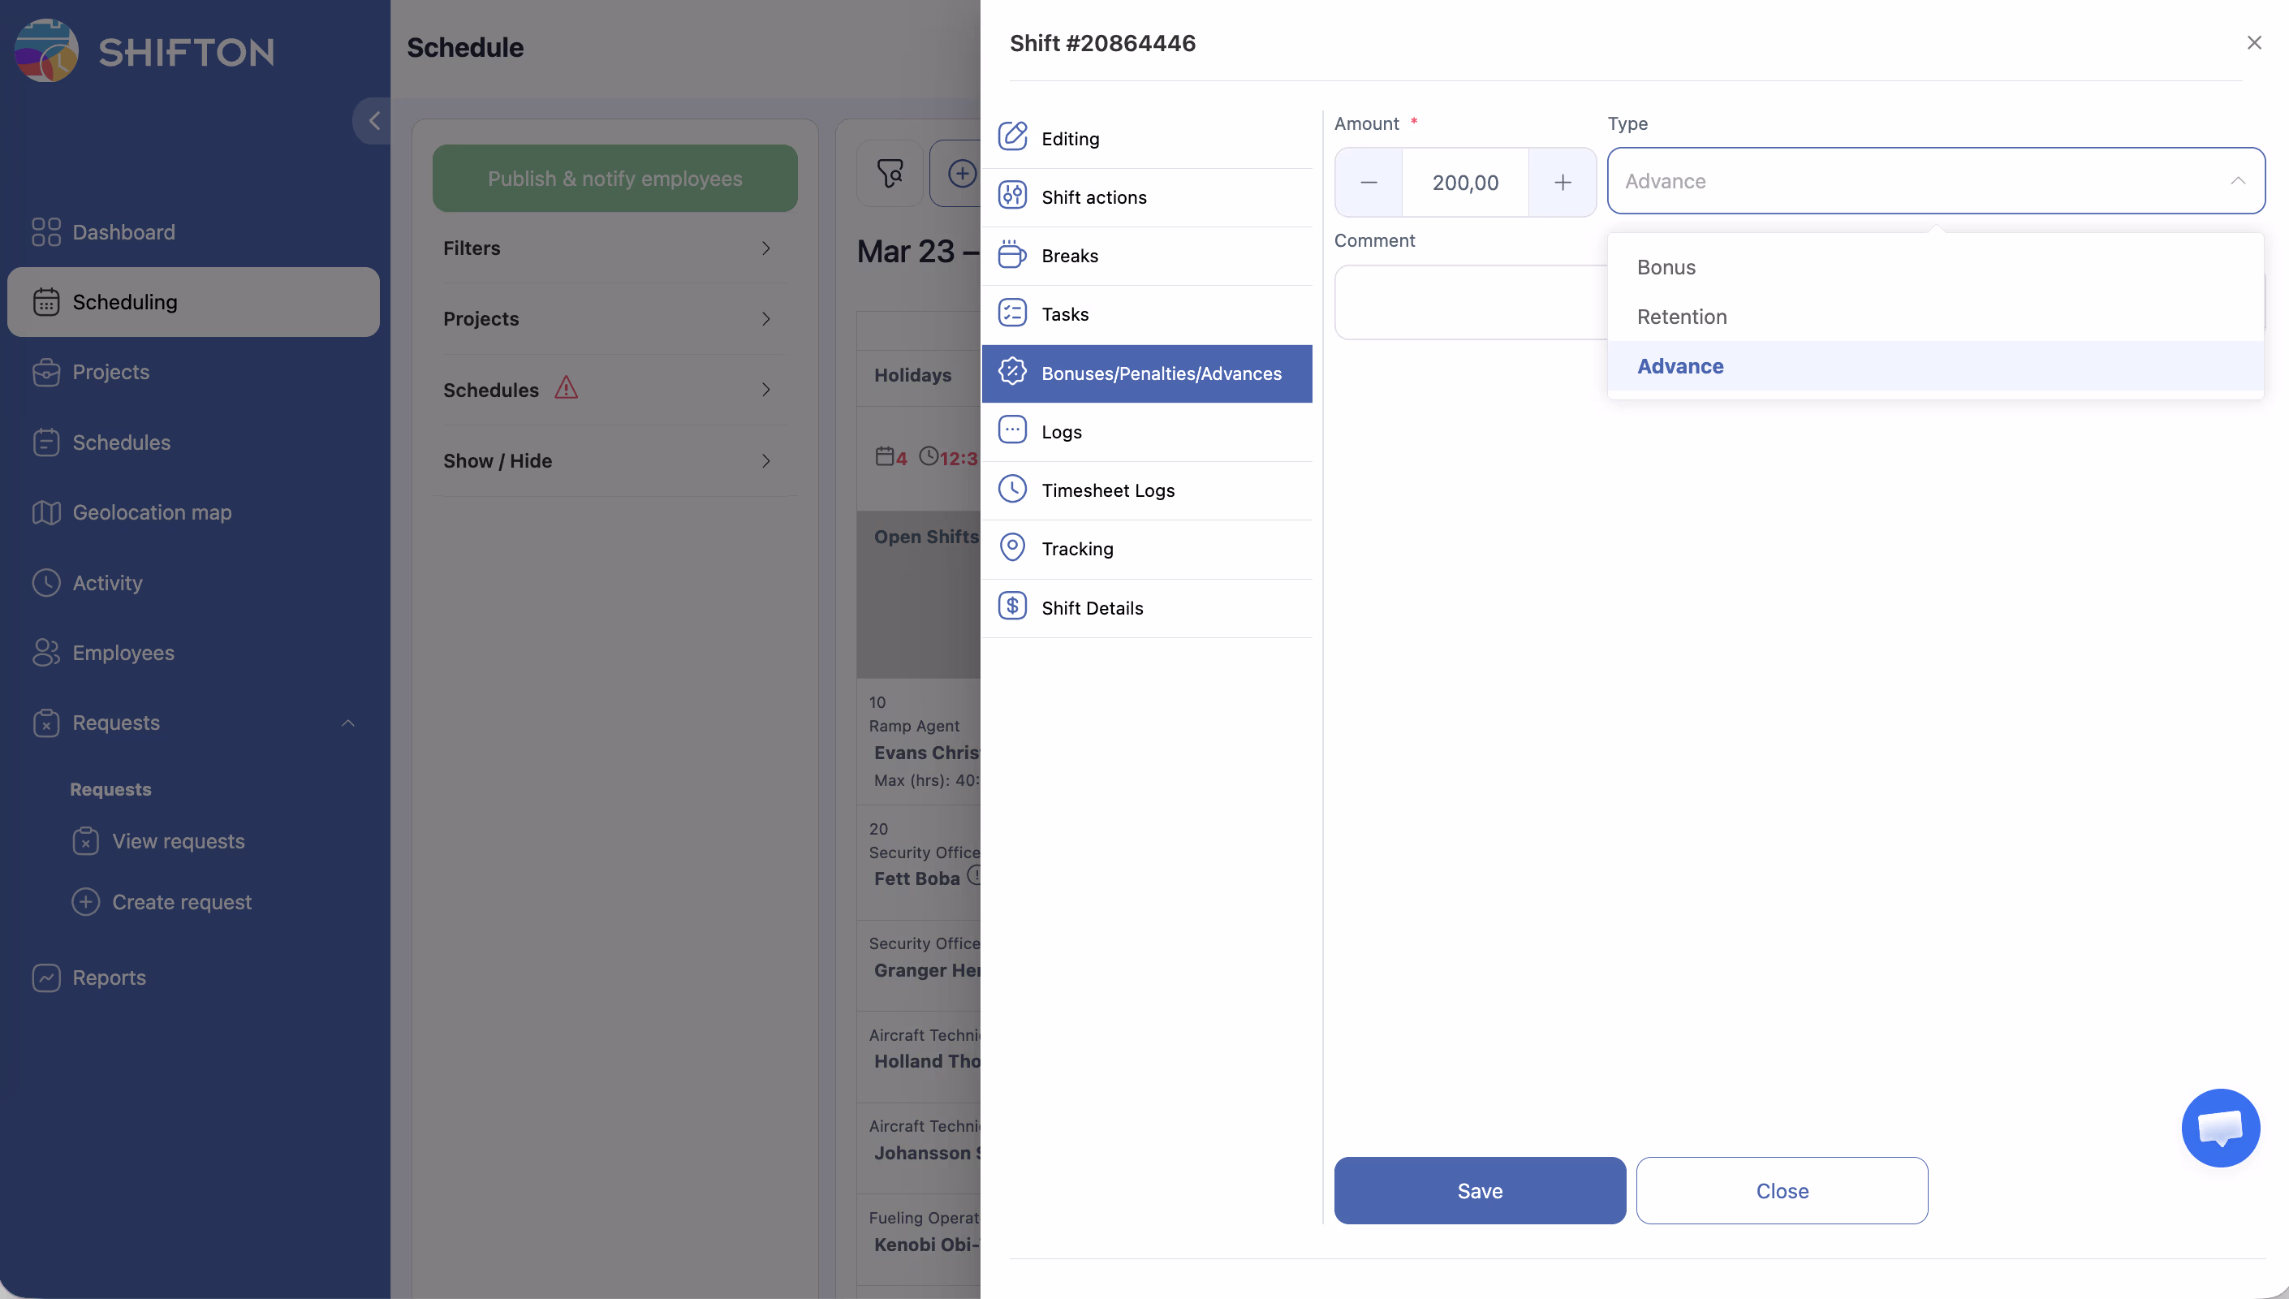Click the Timesheet Logs clock icon
Viewport: 2289px width, 1299px height.
point(1012,489)
